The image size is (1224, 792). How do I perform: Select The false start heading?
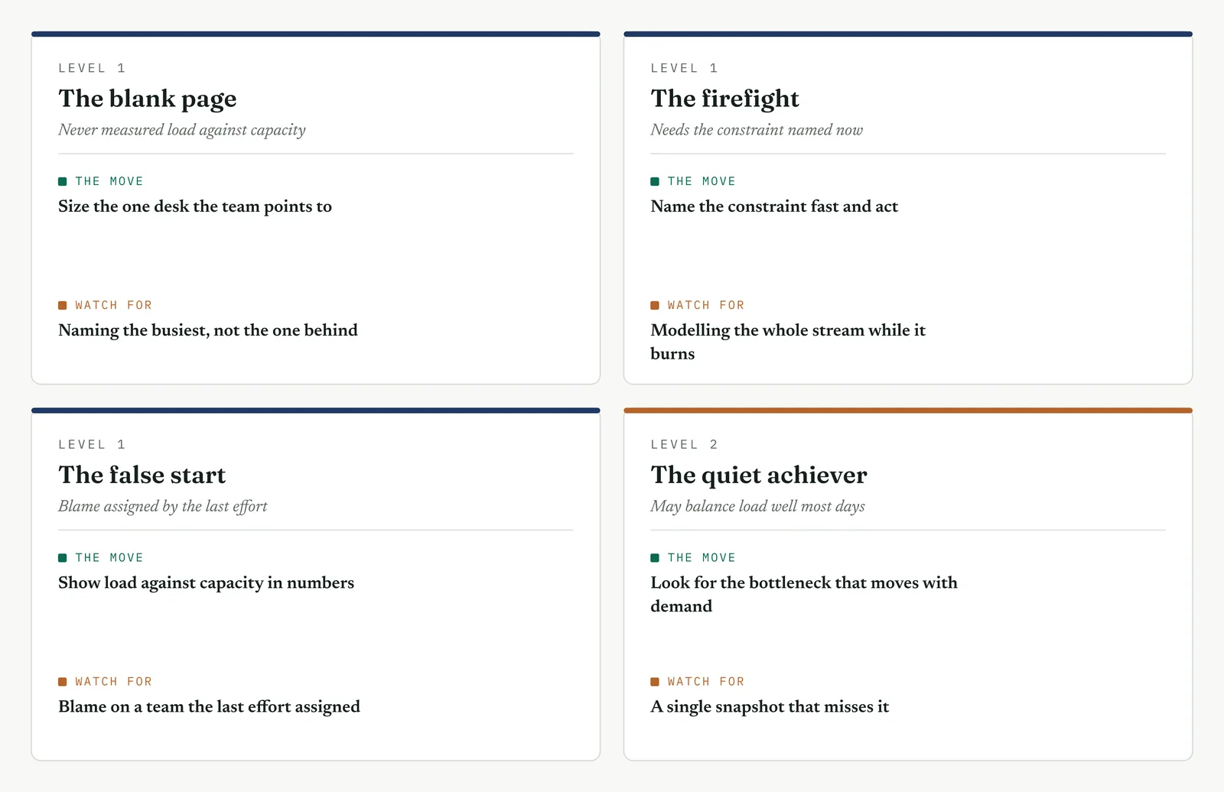[142, 475]
